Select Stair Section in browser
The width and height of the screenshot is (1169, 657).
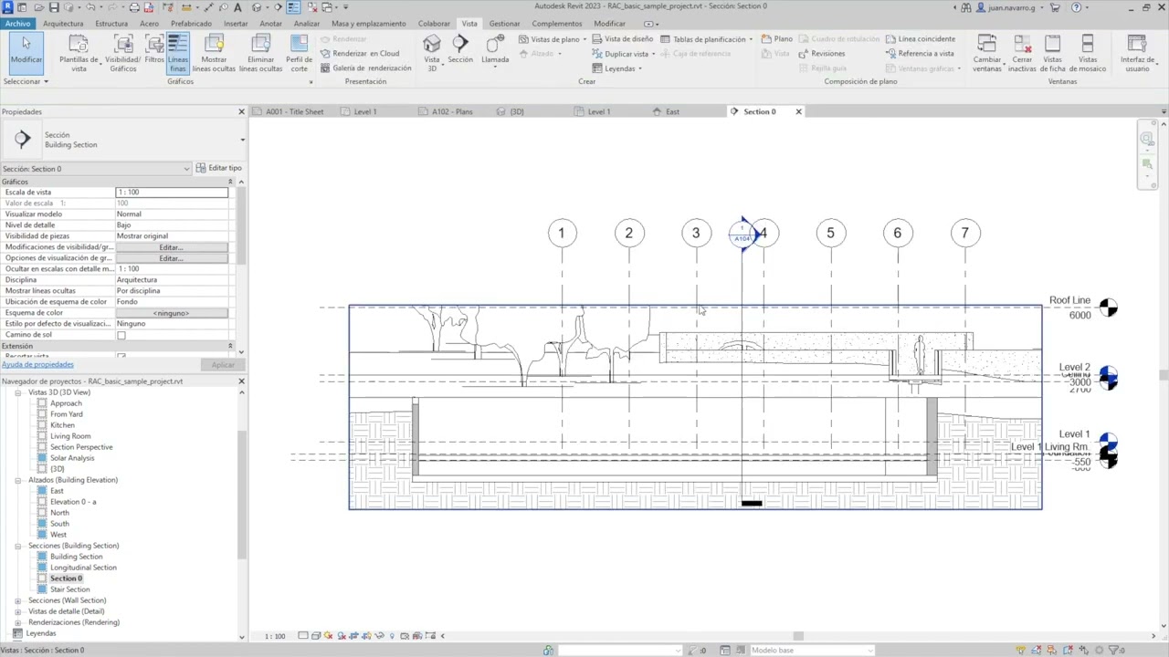click(x=69, y=589)
